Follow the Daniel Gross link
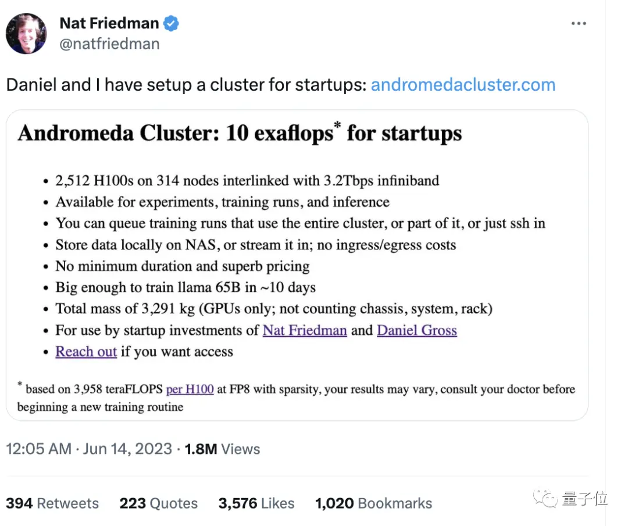Viewport: 628px width, 526px height. [x=417, y=330]
